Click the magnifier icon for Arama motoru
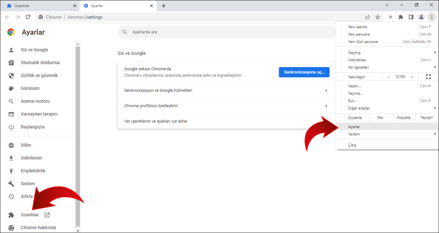 [x=11, y=101]
